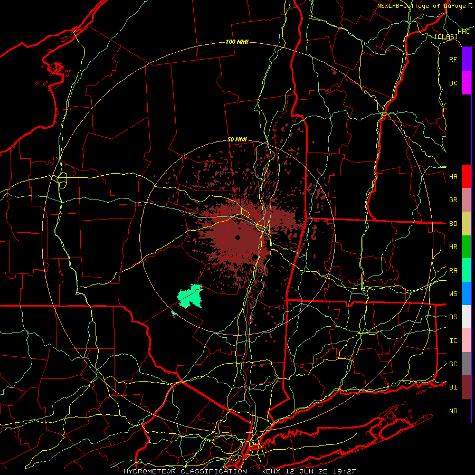Click the ND black legend swatch
Viewport: 475px width, 475px height.
466,411
